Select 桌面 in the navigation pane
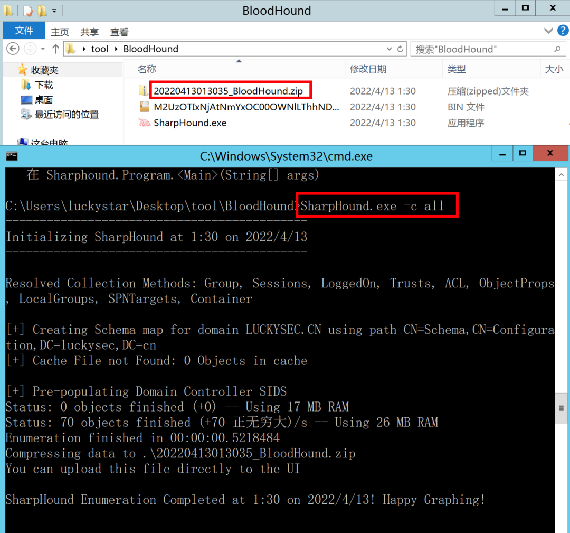This screenshot has height=533, width=570. [44, 100]
